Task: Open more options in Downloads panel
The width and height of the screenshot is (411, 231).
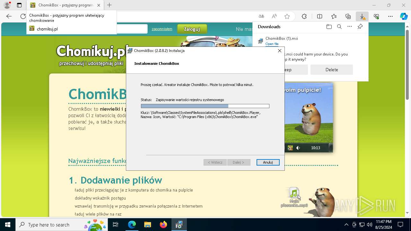Action: (x=350, y=27)
